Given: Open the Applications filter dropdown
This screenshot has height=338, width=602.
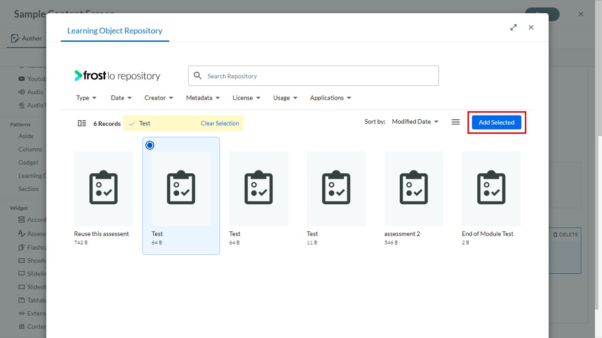Looking at the screenshot, I should (330, 98).
